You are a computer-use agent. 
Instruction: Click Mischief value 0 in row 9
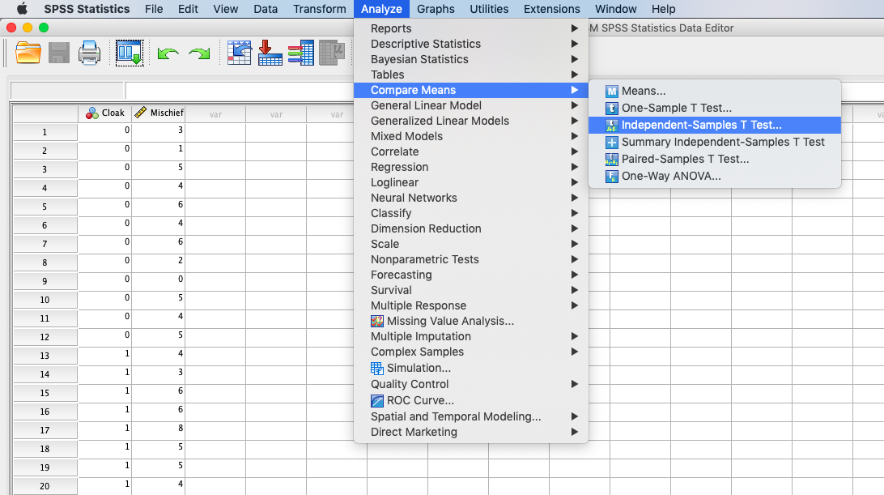(x=159, y=280)
